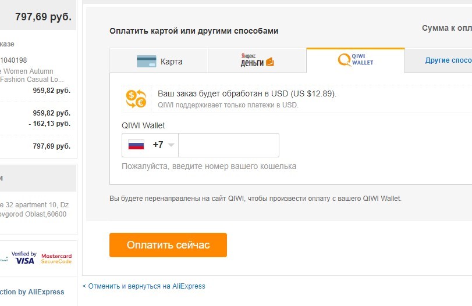Click the currency exchange coins icon
Screen dimensions: 472x306
tap(136, 99)
